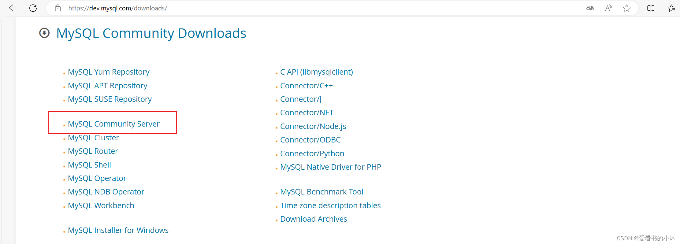
Task: Open MySQL Yum Repository link
Action: (109, 72)
